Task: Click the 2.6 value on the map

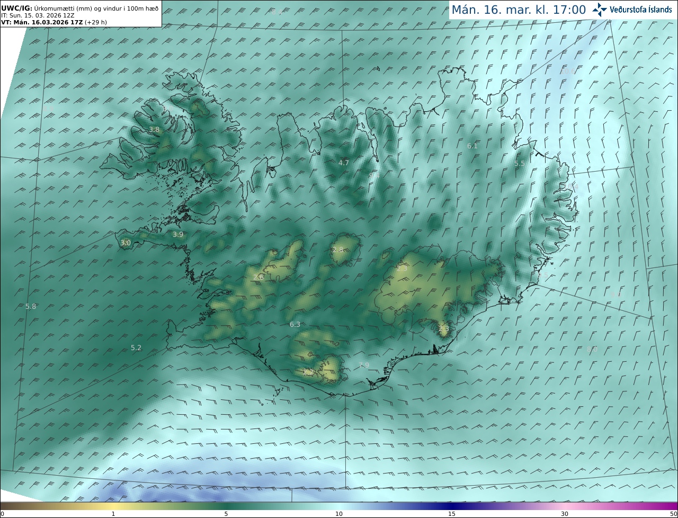Action: (258, 277)
